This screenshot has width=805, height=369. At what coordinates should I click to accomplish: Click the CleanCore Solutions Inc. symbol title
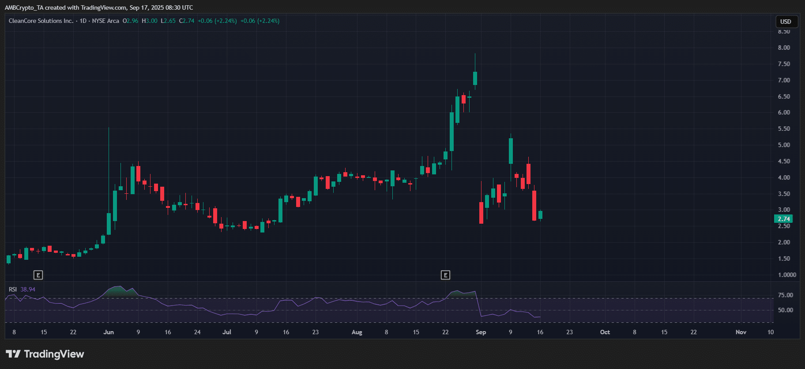click(x=41, y=21)
